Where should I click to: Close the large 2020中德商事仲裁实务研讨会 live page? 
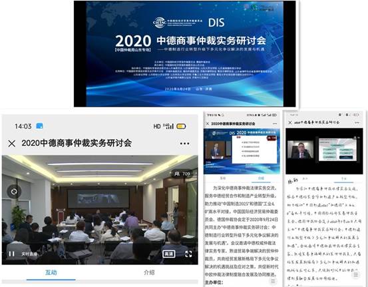(12, 144)
